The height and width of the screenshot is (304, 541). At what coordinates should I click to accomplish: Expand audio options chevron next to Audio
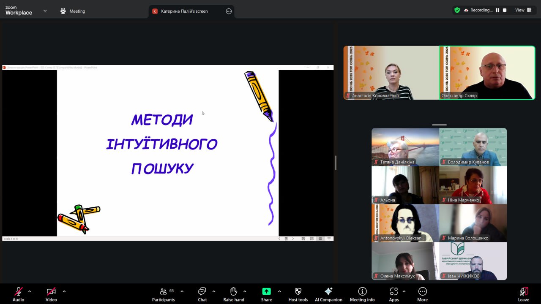30,291
